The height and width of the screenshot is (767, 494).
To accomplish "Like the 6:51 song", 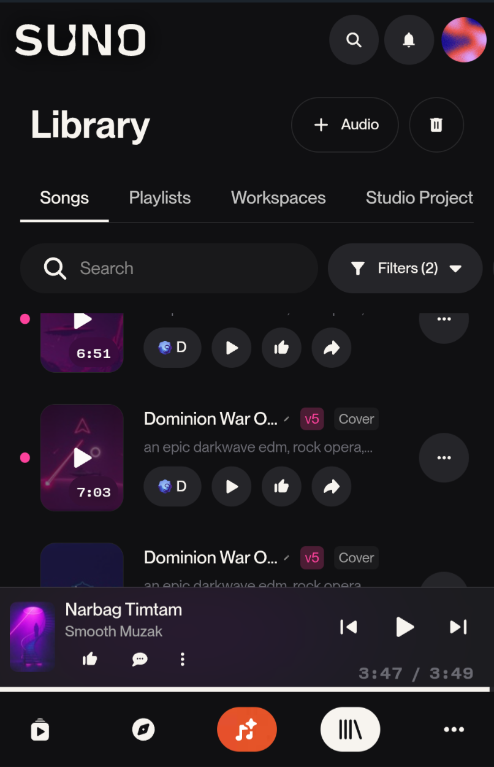I will pyautogui.click(x=281, y=348).
